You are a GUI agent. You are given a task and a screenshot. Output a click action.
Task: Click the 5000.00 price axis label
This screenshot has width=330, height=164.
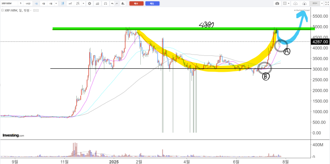point(321,27)
